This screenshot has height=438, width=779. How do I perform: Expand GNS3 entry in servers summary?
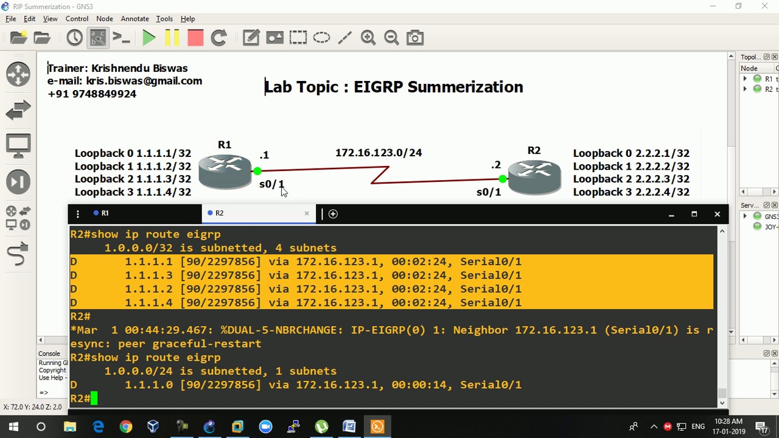(x=745, y=216)
